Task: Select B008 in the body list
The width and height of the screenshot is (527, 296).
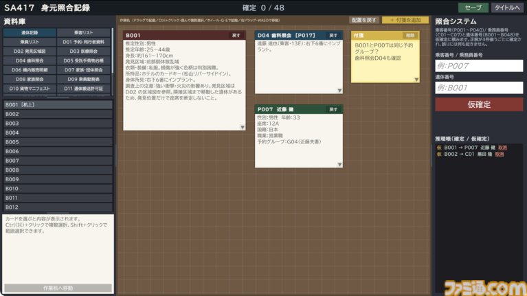Action: pos(58,170)
